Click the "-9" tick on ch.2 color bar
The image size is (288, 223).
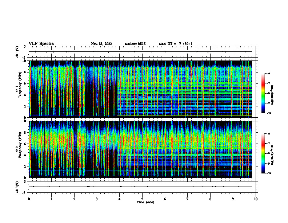click(x=269, y=163)
